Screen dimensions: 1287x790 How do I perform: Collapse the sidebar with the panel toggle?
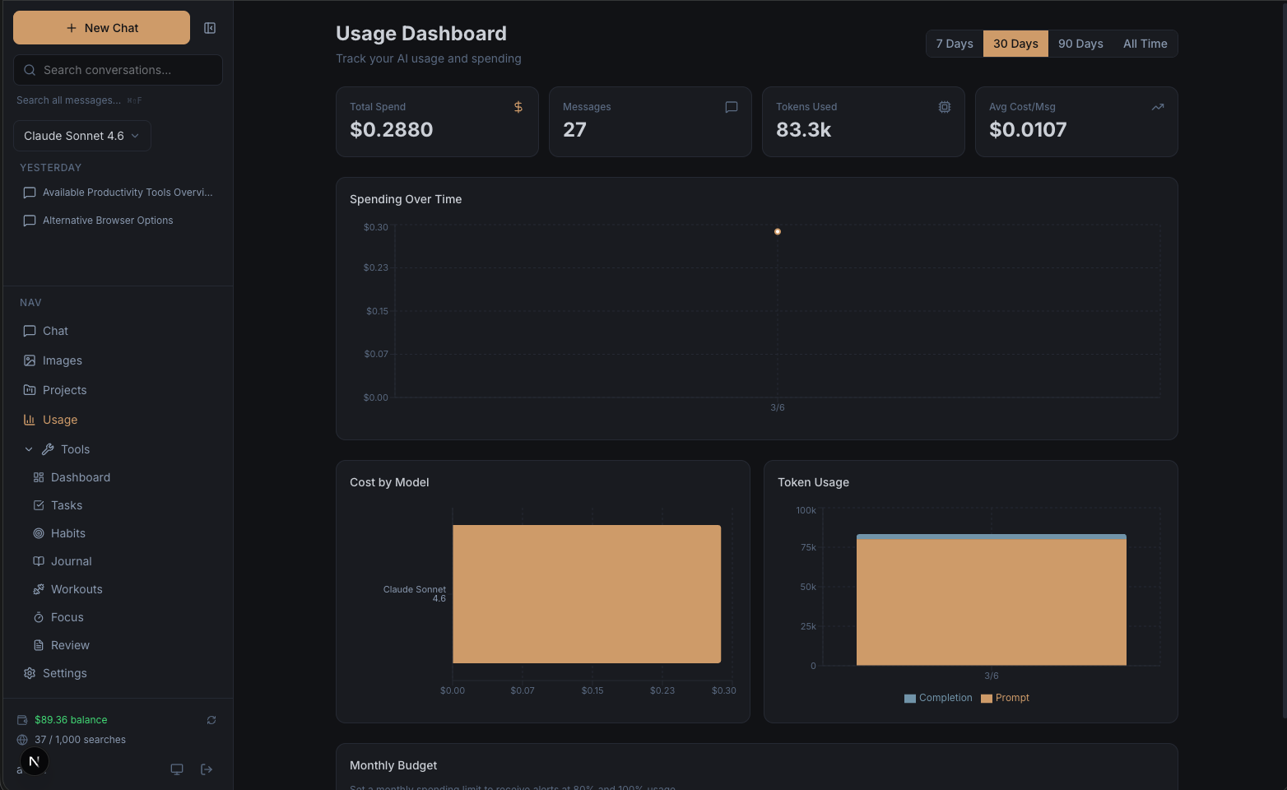point(210,27)
